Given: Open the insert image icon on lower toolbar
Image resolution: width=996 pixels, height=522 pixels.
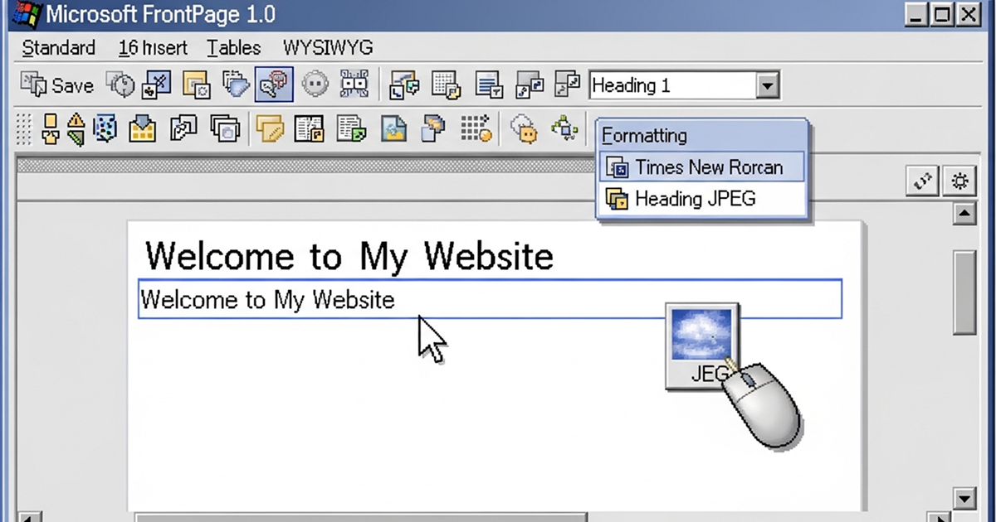Looking at the screenshot, I should tap(393, 128).
